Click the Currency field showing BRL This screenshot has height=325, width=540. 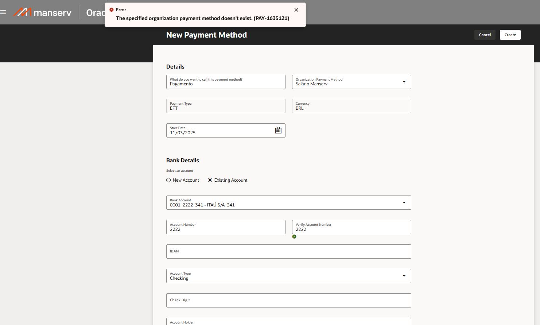coord(351,106)
